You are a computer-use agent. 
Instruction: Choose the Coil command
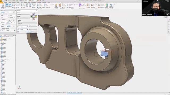coord(14,7)
